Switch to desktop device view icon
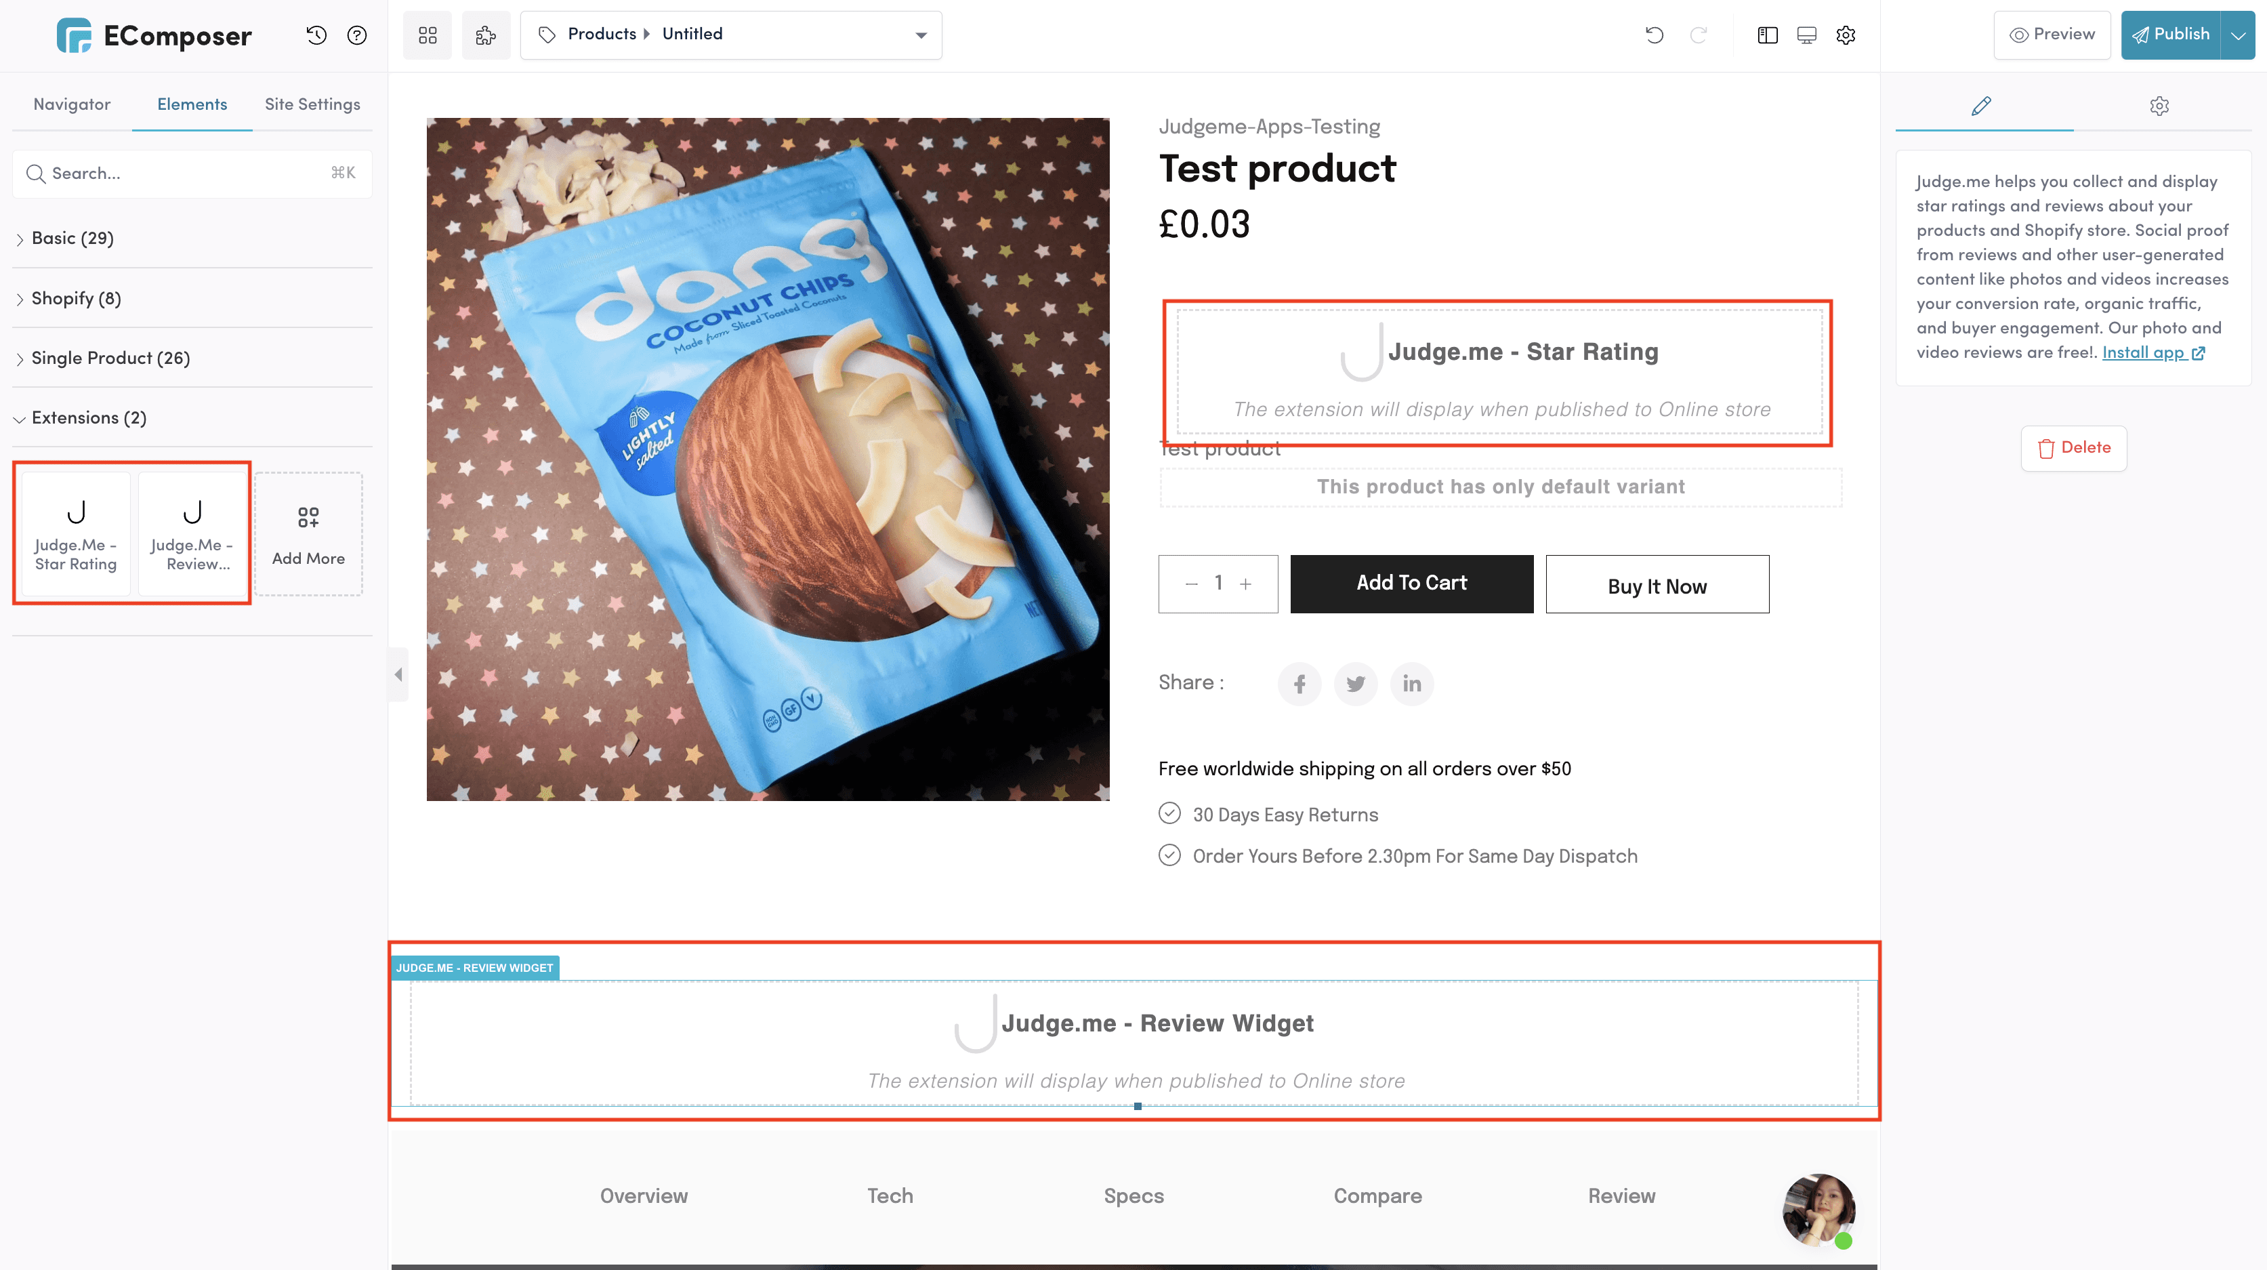This screenshot has height=1270, width=2267. [x=1806, y=35]
